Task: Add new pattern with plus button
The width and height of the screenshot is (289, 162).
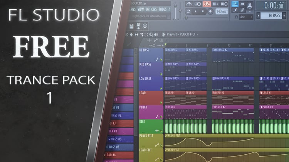Action: pyautogui.click(x=284, y=16)
